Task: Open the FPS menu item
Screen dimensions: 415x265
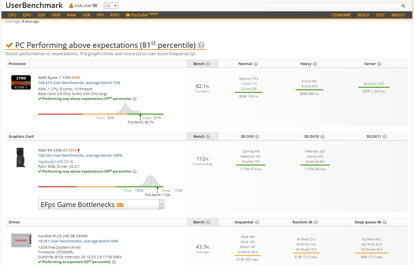Action: [100, 15]
